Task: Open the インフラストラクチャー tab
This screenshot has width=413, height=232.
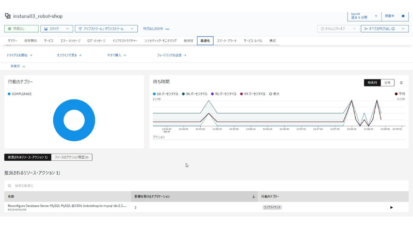Action: click(x=125, y=41)
